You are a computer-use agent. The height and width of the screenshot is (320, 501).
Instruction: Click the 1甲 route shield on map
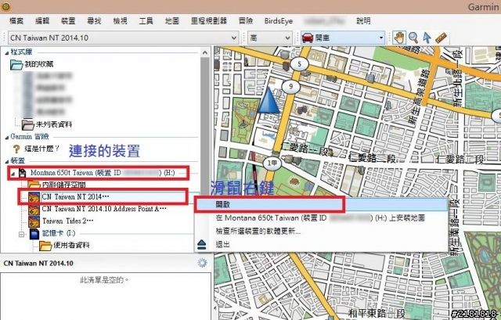pos(272,164)
